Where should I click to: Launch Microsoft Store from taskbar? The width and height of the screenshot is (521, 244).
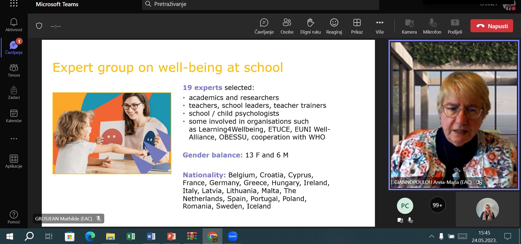(x=70, y=236)
